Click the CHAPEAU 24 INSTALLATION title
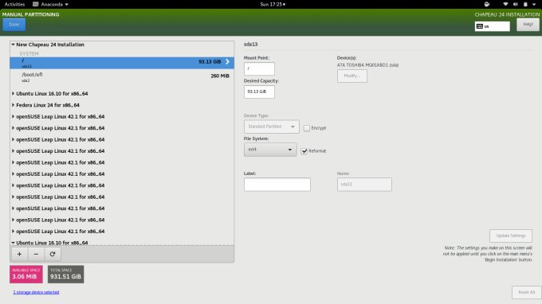Screen dimensions: 542x304 [x=507, y=14]
